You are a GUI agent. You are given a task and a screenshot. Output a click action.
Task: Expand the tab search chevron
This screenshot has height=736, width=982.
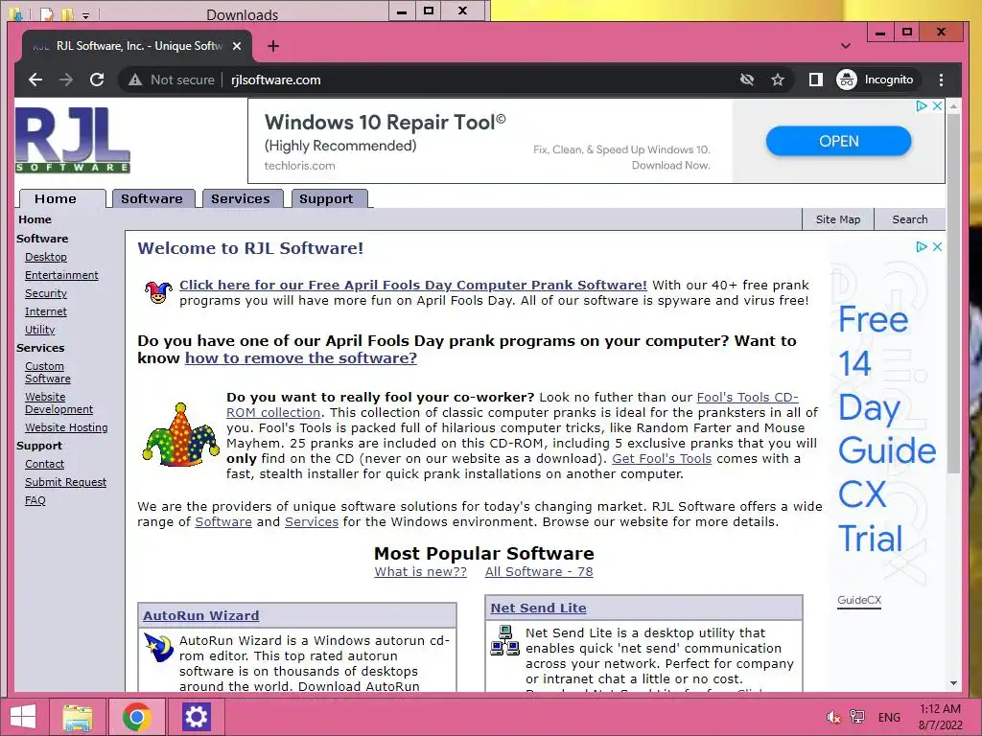pyautogui.click(x=846, y=46)
